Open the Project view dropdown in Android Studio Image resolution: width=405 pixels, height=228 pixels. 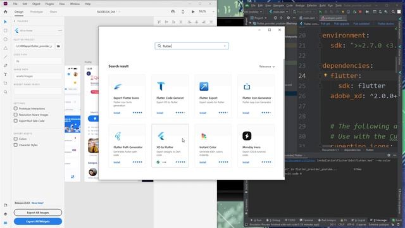(259, 18)
